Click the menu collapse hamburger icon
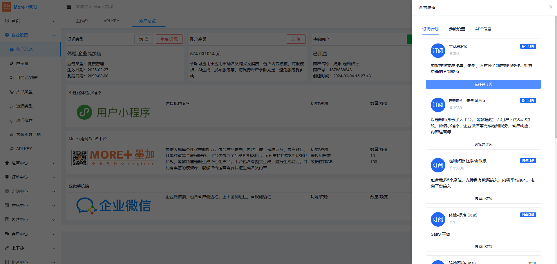This screenshot has width=557, height=264. point(69,7)
